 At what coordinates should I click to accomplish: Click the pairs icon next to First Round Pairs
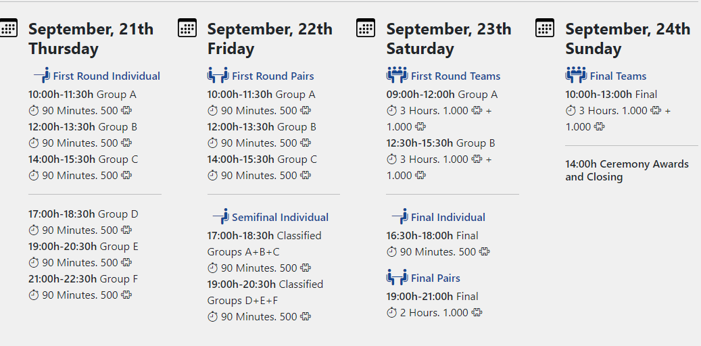(x=218, y=75)
